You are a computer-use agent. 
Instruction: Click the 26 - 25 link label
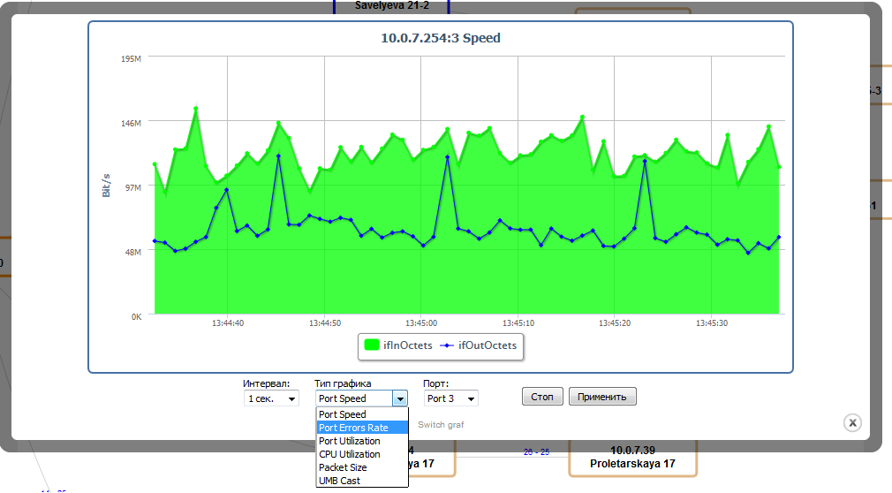tap(536, 452)
